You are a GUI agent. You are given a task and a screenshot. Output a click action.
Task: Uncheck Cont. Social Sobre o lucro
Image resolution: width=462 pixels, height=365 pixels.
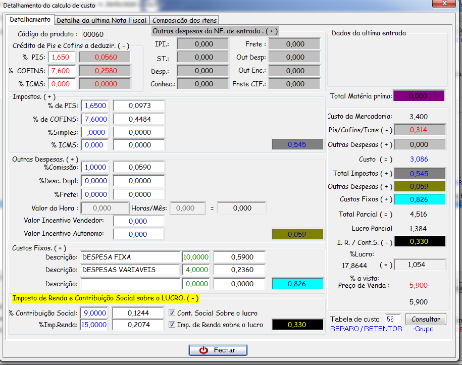click(172, 314)
